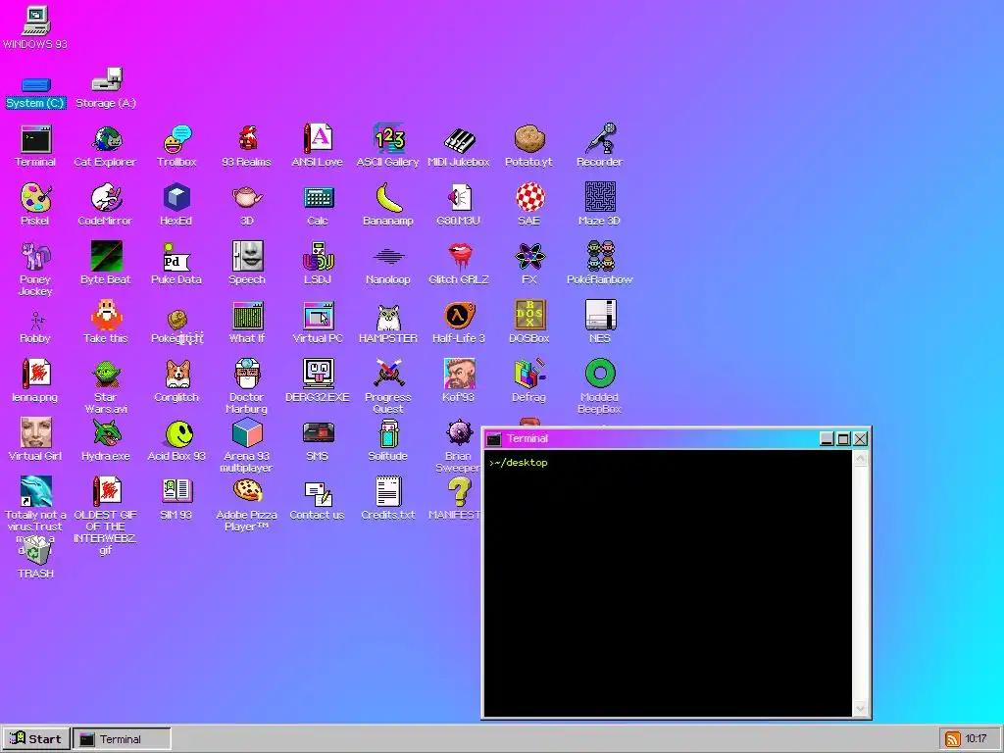Screen dimensions: 1004x753
Task: Open the Virtual Girl icon
Action: tap(35, 433)
